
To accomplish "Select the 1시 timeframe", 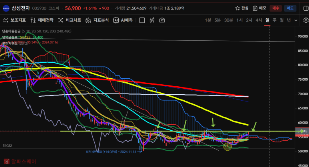I will (x=239, y=20).
